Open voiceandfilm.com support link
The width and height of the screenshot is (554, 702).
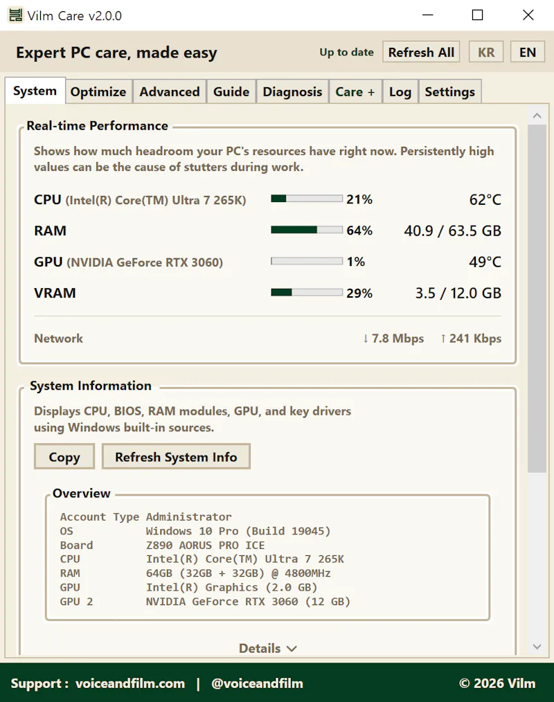[130, 683]
